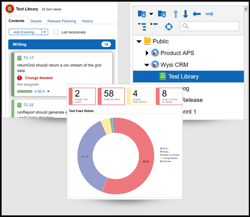This screenshot has width=250, height=217.
Task: Open the Add Existing dropdown arrow
Action: (x=44, y=32)
